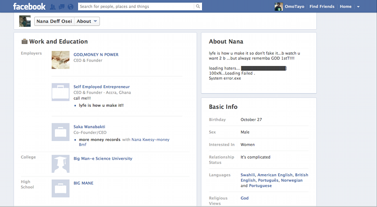Image resolution: width=377 pixels, height=207 pixels.
Task: Click the Big Man-e Science University graduate icon
Action: point(61,164)
